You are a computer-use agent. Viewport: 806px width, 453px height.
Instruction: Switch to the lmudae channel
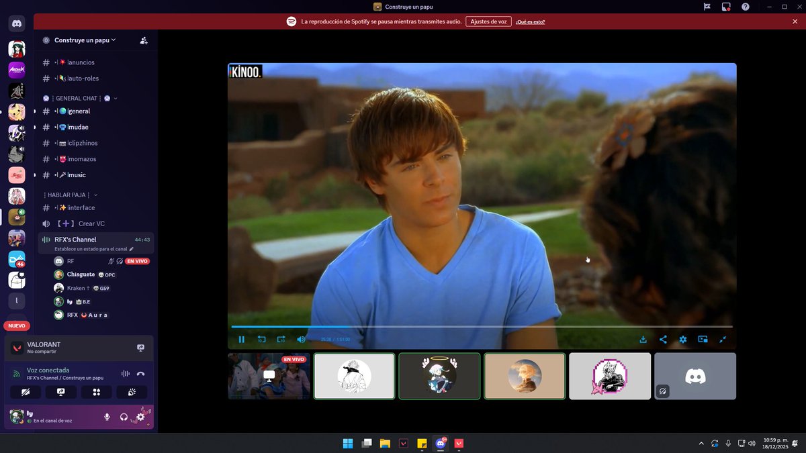[x=97, y=127]
